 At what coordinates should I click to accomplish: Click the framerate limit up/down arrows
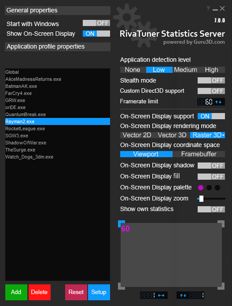[218, 102]
